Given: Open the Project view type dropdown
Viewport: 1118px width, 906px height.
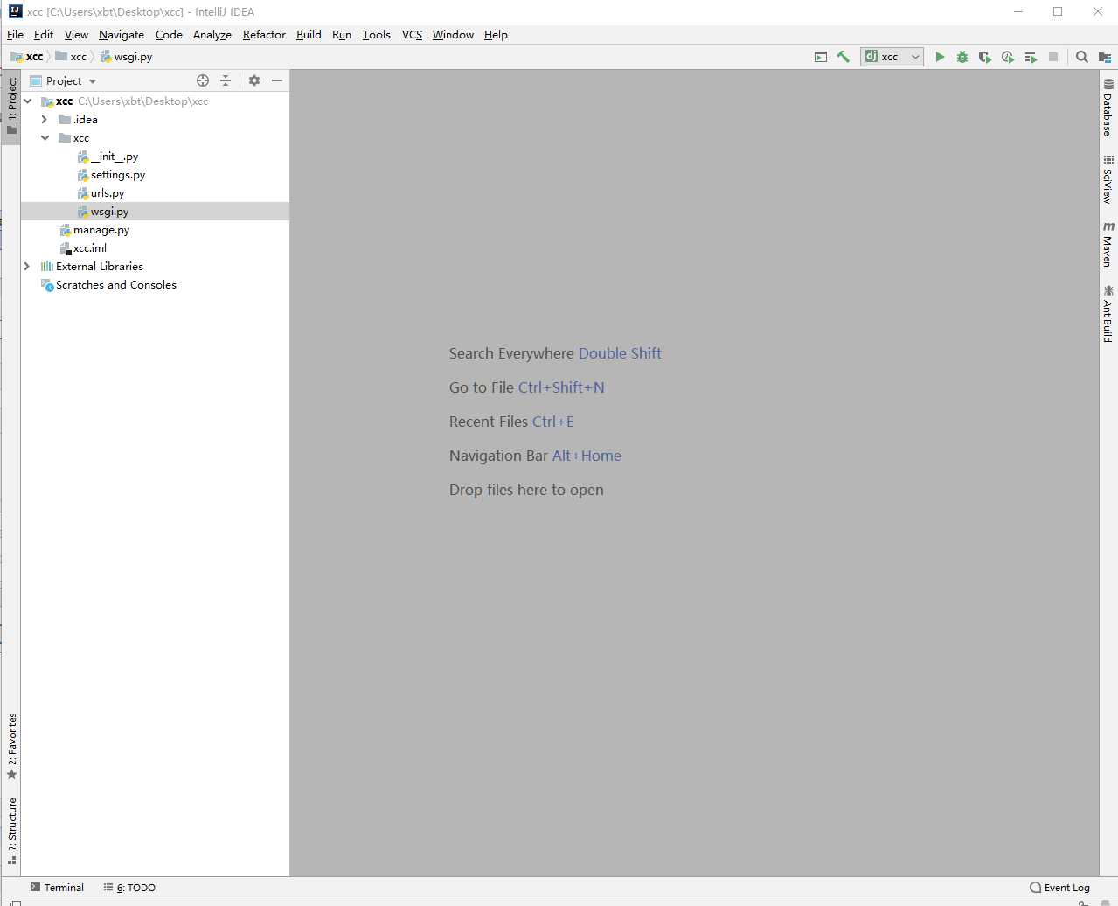Looking at the screenshot, I should click(64, 80).
